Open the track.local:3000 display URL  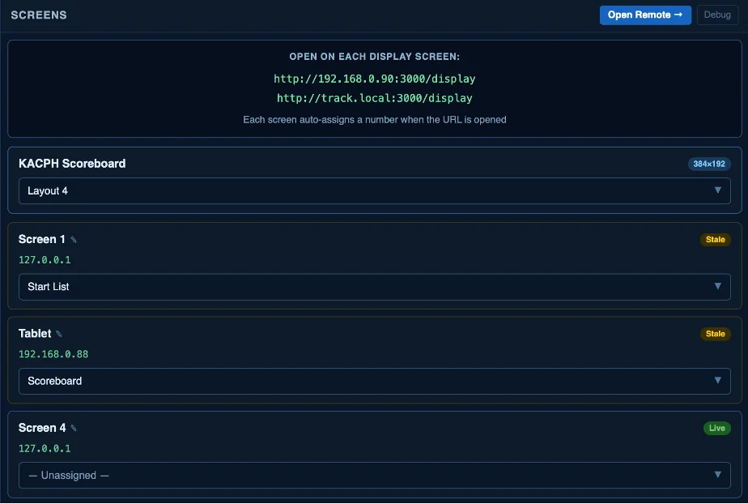(375, 98)
